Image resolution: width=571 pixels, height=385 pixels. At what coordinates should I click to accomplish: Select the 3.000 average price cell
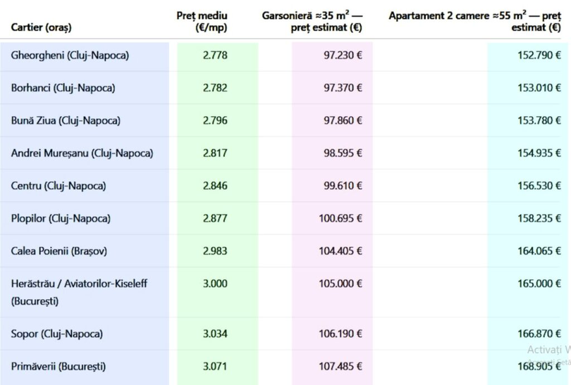click(215, 283)
